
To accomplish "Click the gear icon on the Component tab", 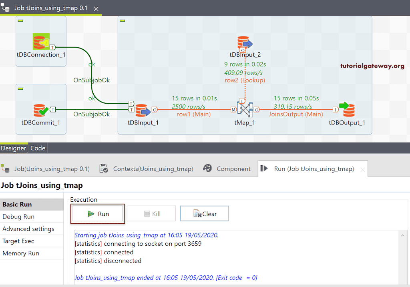I will (207, 169).
